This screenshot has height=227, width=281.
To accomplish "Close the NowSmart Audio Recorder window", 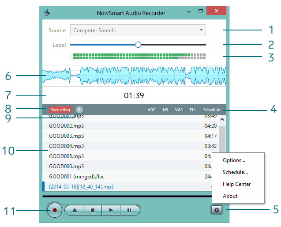I will [x=216, y=11].
